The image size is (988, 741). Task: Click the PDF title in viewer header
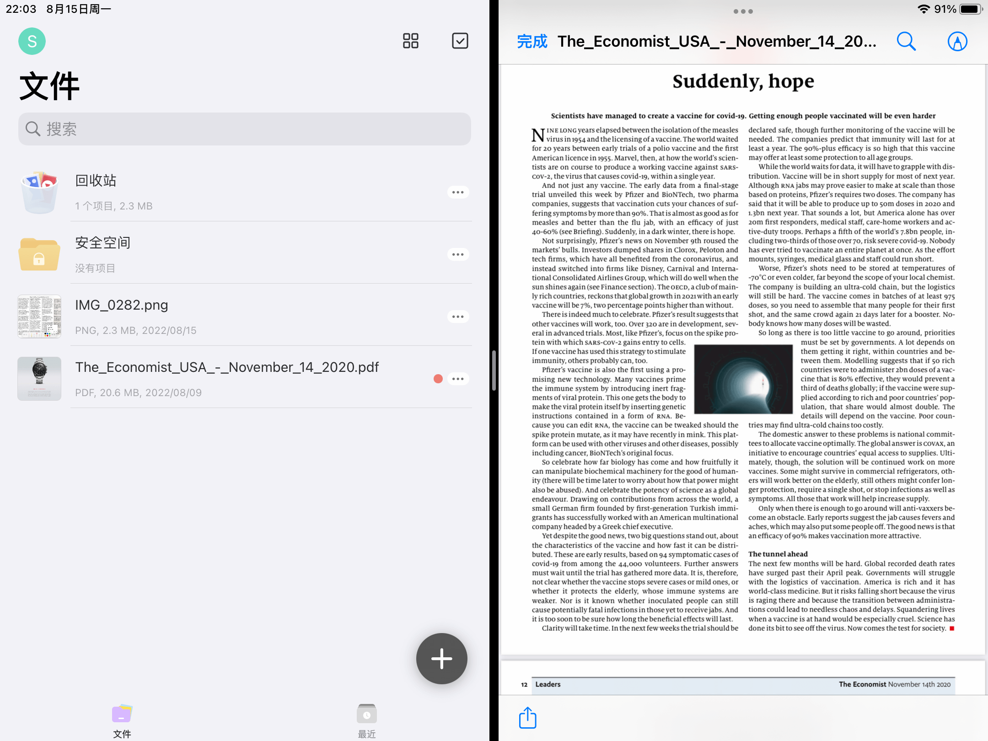717,42
